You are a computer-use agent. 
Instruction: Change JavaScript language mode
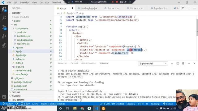tap(156, 104)
